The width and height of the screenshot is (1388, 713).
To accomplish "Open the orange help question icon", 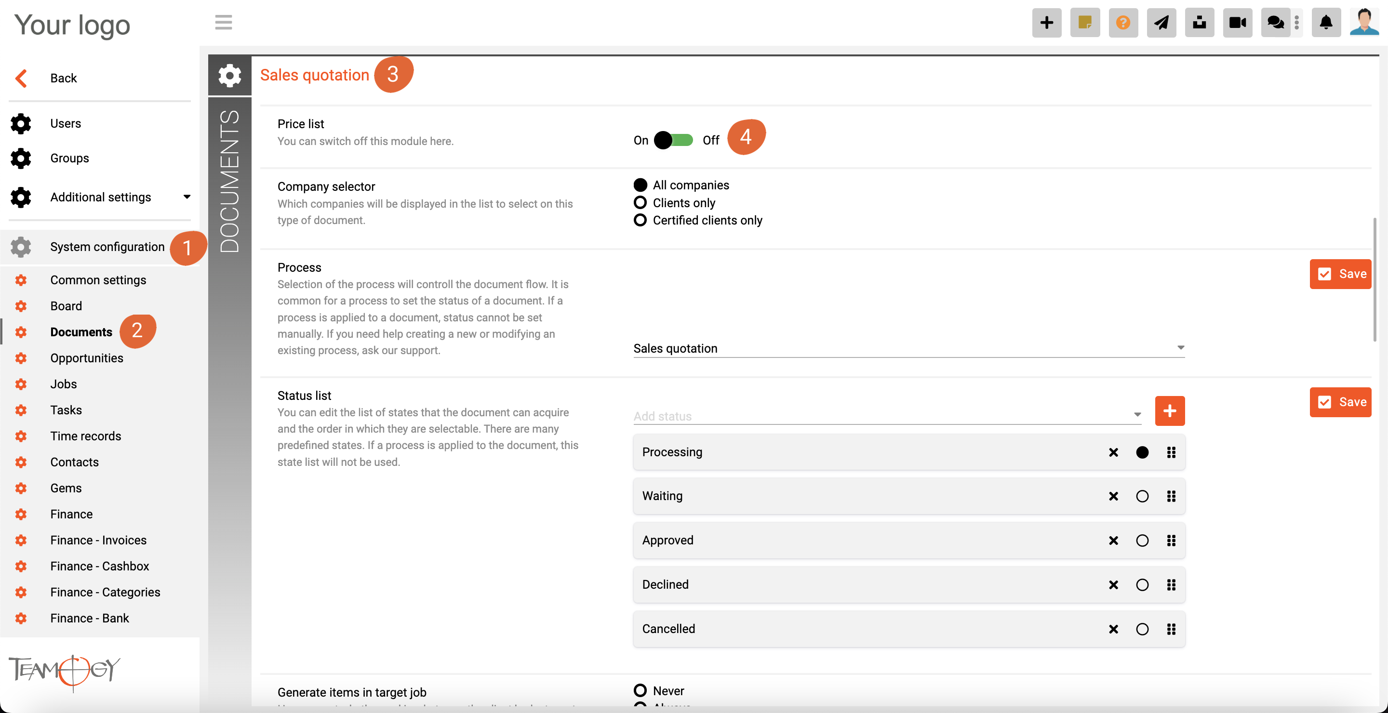I will coord(1123,23).
